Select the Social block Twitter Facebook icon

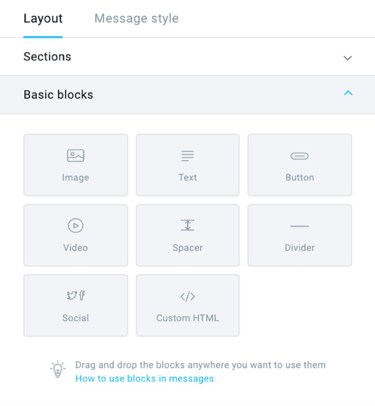pyautogui.click(x=76, y=295)
